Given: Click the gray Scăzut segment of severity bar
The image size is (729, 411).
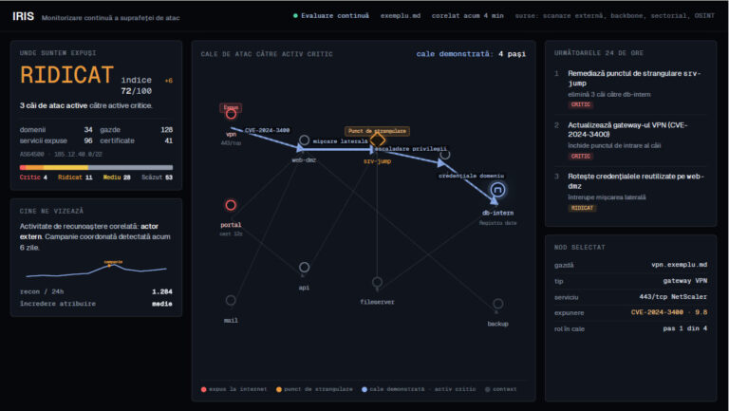Looking at the screenshot, I should tap(130, 167).
